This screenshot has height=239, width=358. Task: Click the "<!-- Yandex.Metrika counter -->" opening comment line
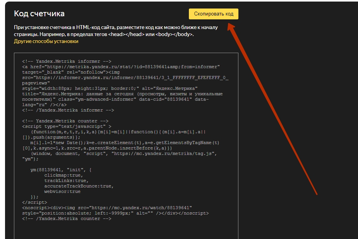(65, 121)
